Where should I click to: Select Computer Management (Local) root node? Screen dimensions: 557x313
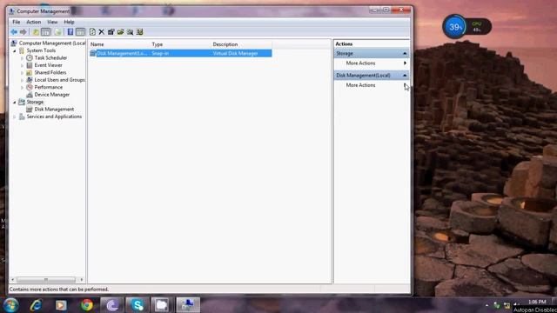[x=52, y=43]
